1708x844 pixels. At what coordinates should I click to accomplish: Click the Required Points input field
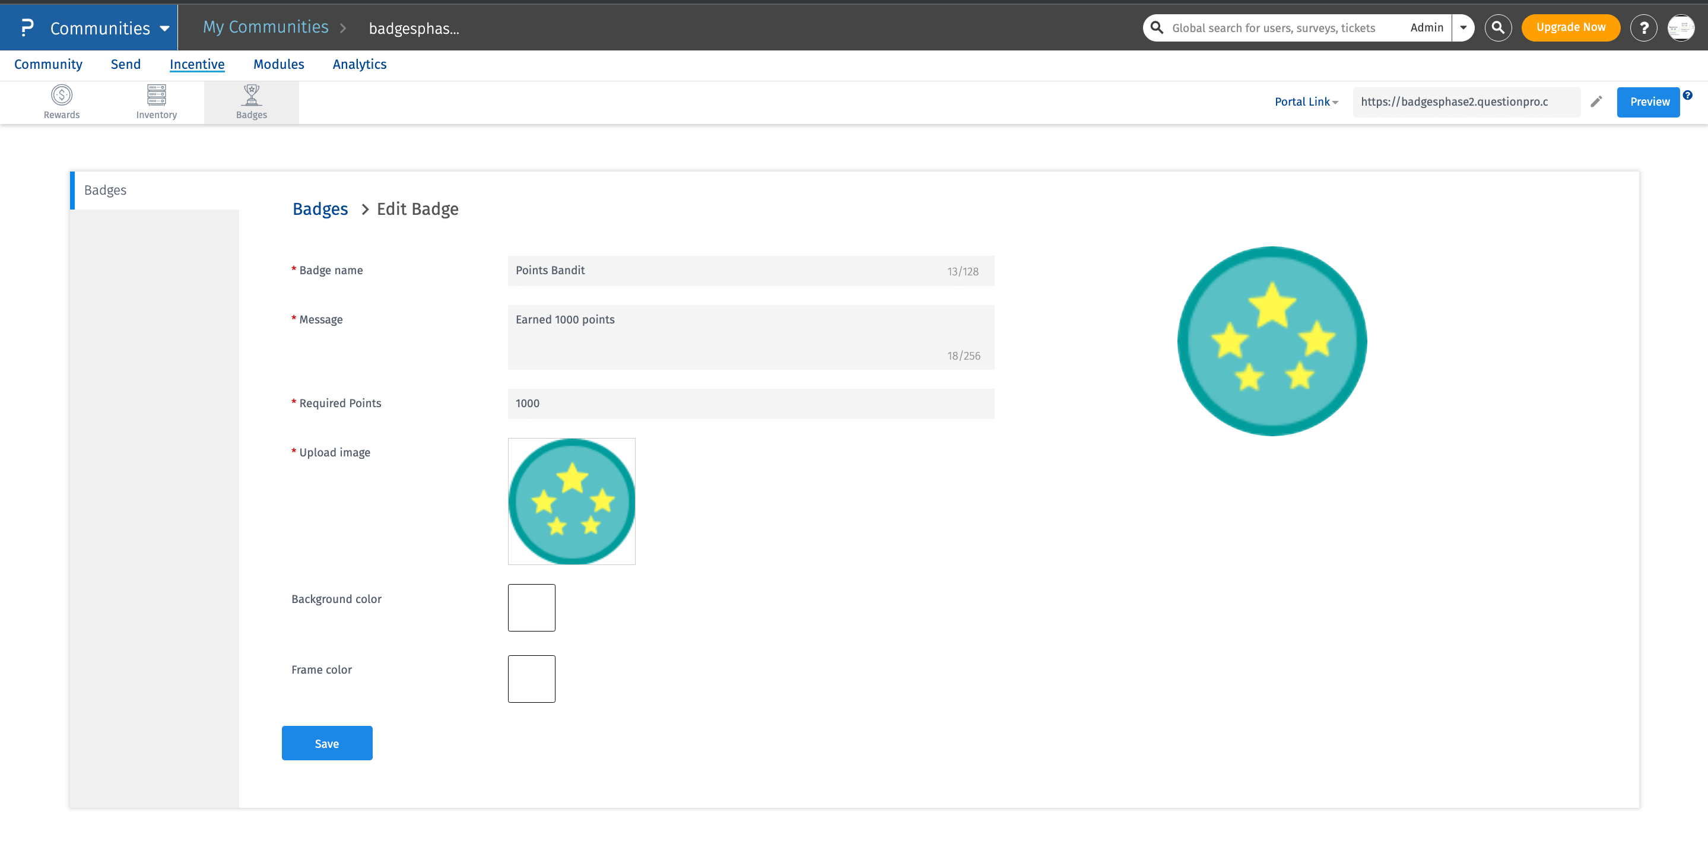pyautogui.click(x=751, y=403)
